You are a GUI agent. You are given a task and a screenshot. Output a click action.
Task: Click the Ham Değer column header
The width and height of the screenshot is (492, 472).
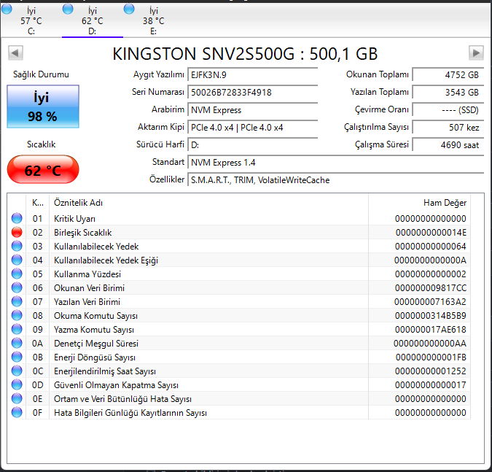tap(419, 203)
